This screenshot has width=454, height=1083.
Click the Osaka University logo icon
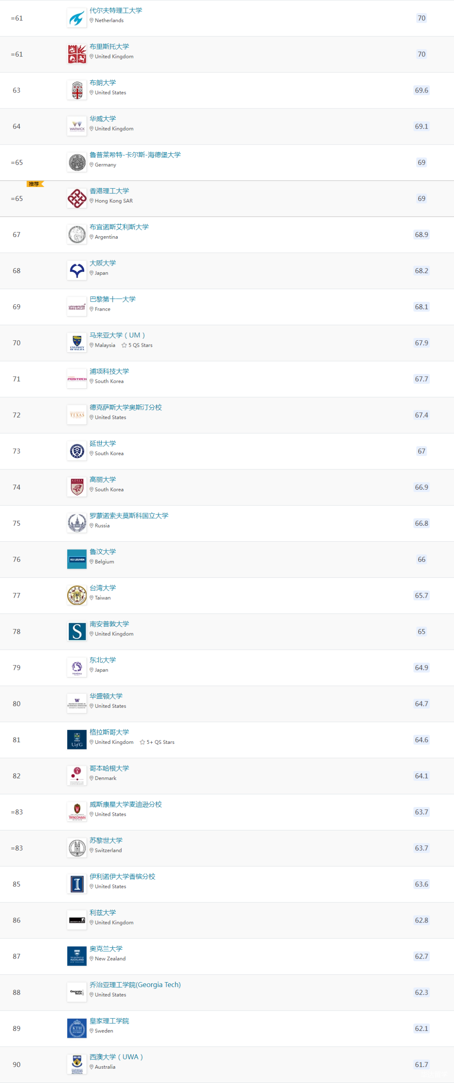[77, 271]
